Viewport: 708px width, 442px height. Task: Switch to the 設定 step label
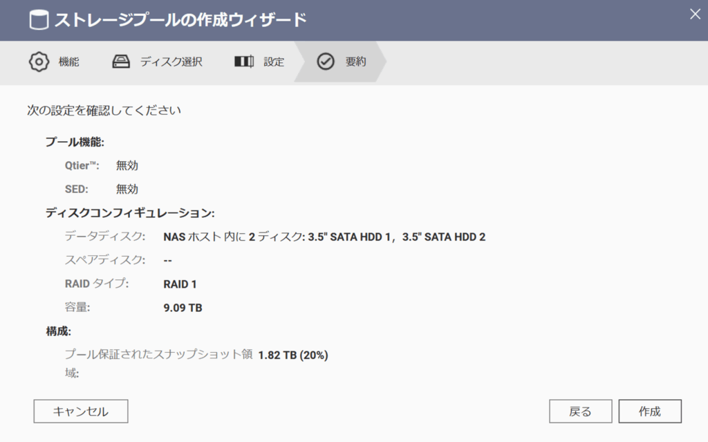tap(274, 62)
